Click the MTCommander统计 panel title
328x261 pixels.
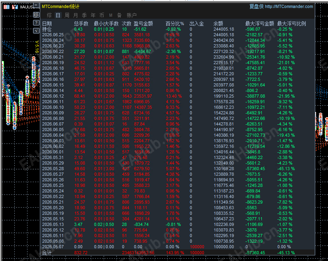click(61, 6)
